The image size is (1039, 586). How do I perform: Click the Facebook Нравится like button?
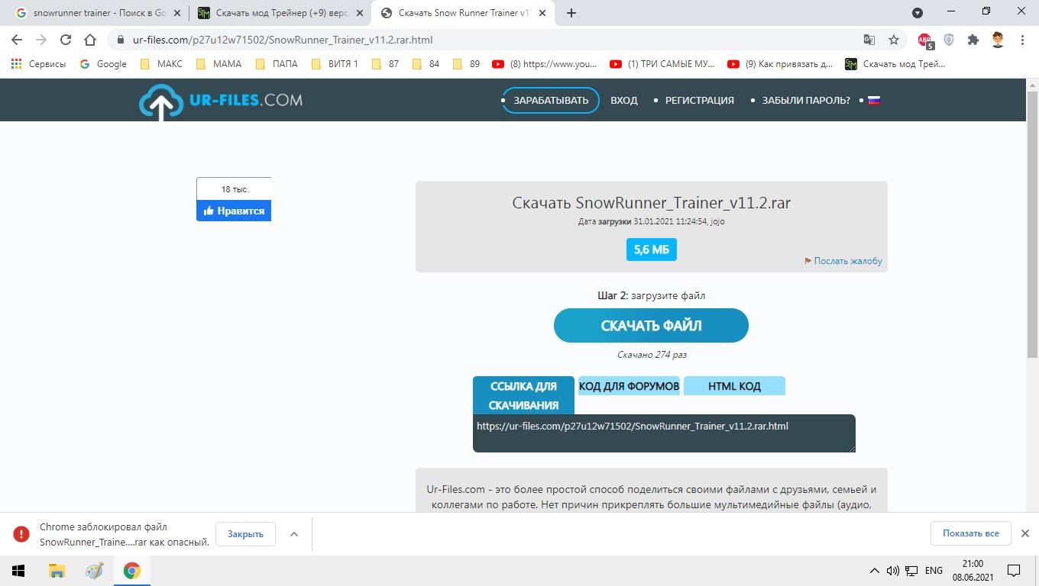coord(234,211)
